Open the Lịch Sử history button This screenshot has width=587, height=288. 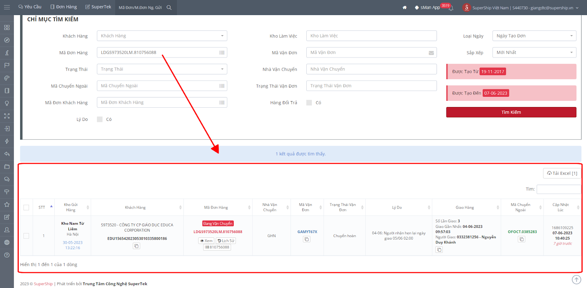click(x=226, y=241)
